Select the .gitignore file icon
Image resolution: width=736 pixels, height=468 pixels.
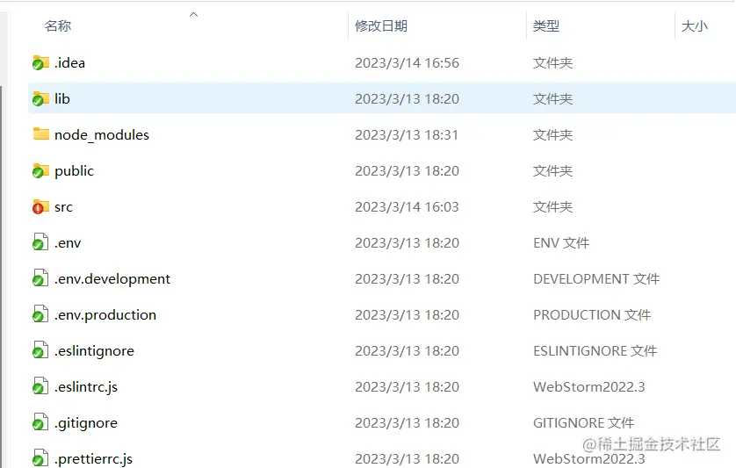tap(40, 422)
